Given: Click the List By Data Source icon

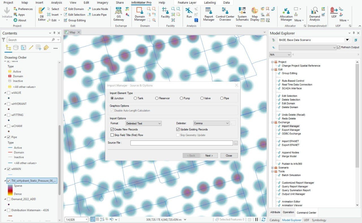Looking at the screenshot, I should [x=16, y=47].
